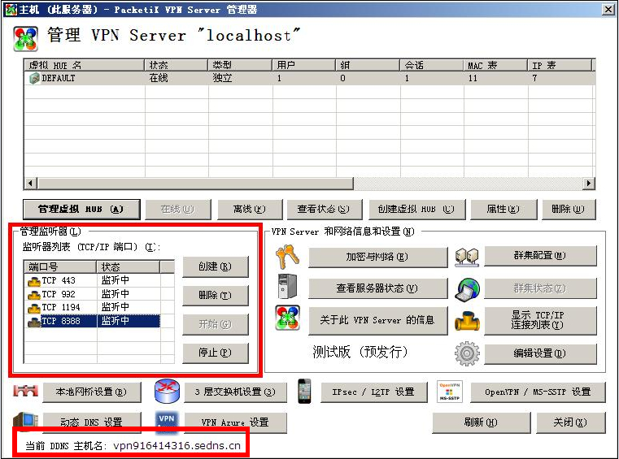Click hub list horizontal scrollbar right arrow
Image resolution: width=619 pixels, height=459 pixels.
(x=589, y=184)
